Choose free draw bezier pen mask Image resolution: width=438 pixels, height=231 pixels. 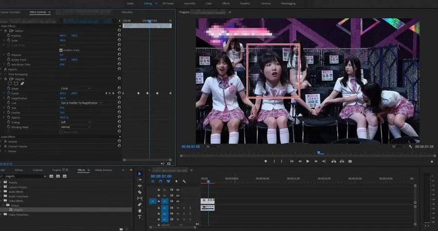pos(22,83)
